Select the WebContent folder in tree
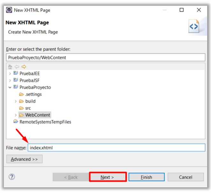 click(38, 115)
